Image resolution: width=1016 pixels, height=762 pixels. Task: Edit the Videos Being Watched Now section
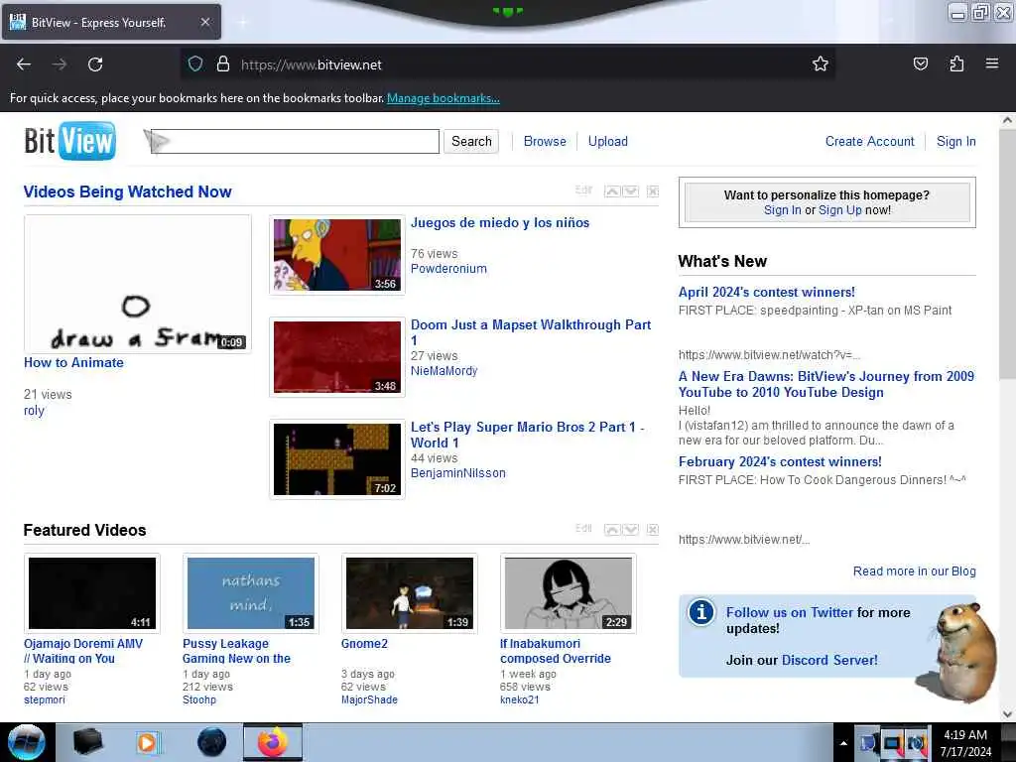[583, 190]
